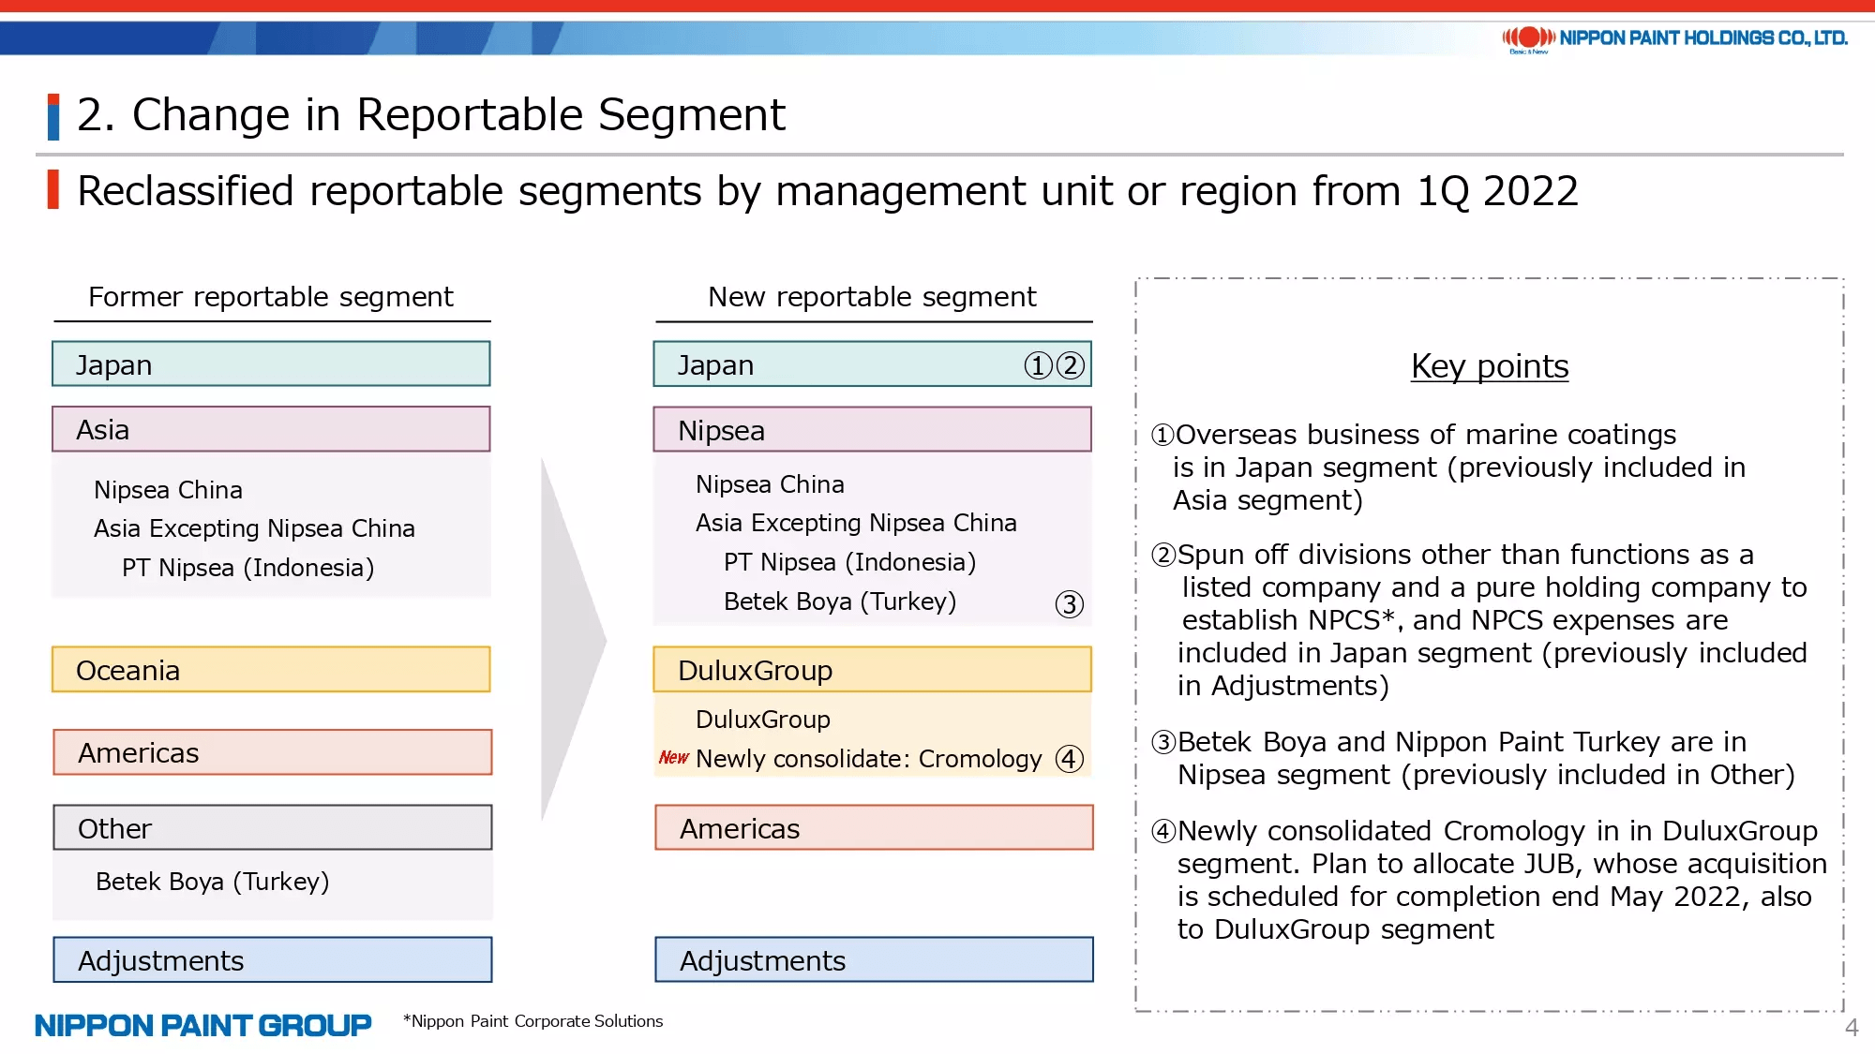
Task: Click the red New badge beside Cromology
Action: point(673,757)
